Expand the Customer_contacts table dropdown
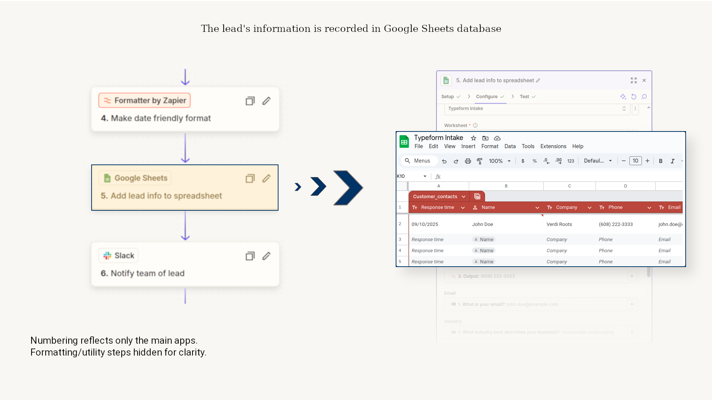Image resolution: width=712 pixels, height=400 pixels. click(464, 197)
